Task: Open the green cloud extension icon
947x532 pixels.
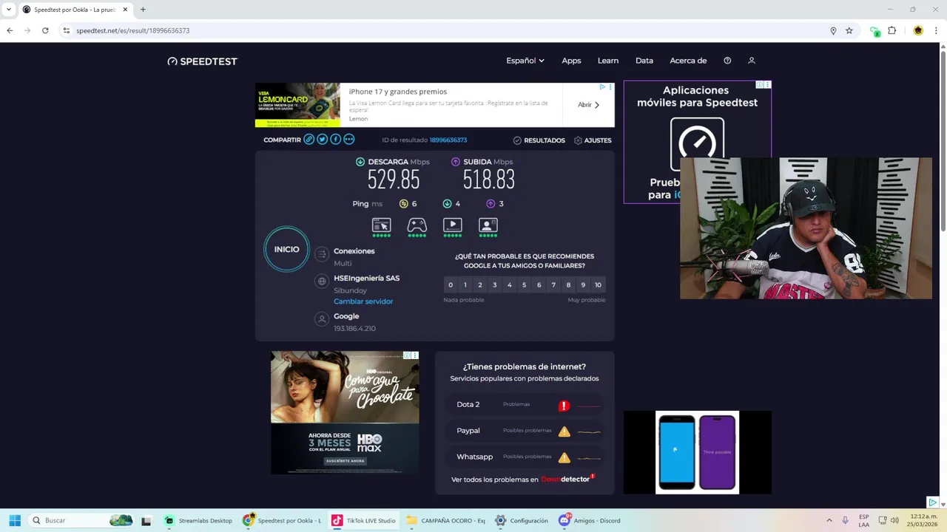Action: (874, 31)
